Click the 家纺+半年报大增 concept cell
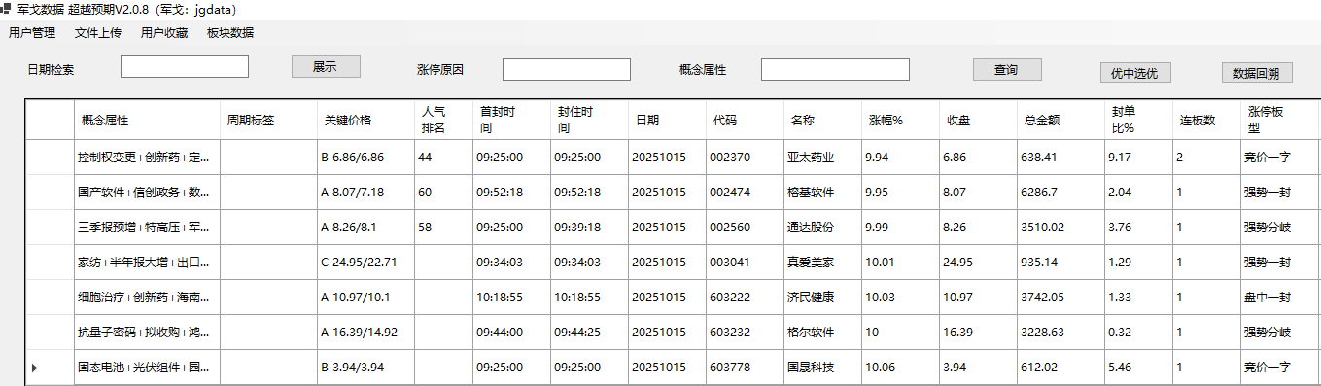 148,263
